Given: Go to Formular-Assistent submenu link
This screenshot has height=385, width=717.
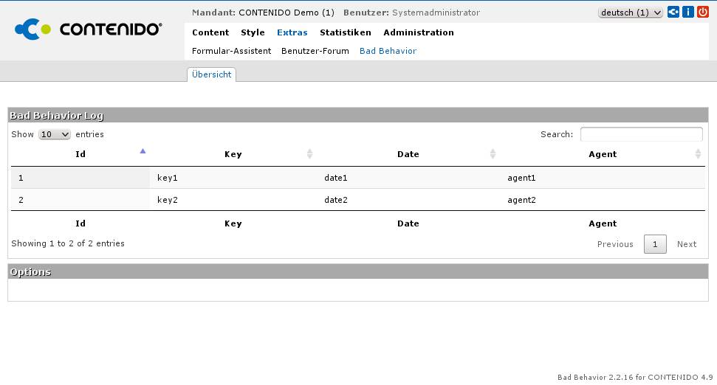Looking at the screenshot, I should 231,51.
